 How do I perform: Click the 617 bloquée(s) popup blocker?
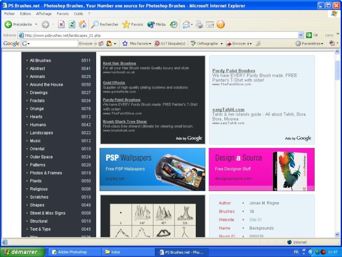(x=170, y=44)
